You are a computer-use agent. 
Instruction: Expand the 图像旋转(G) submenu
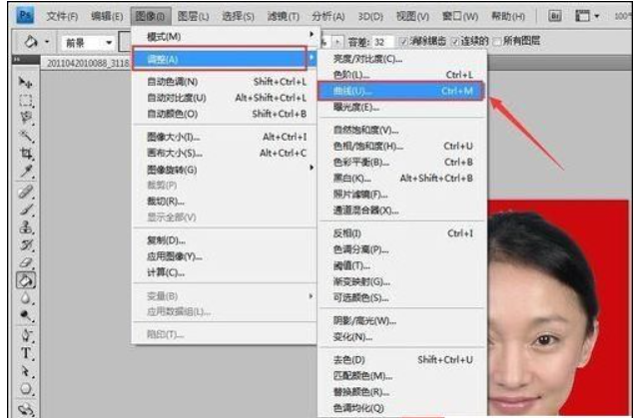[x=227, y=170]
